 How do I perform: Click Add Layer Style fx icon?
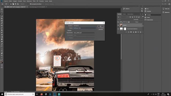[129, 32]
